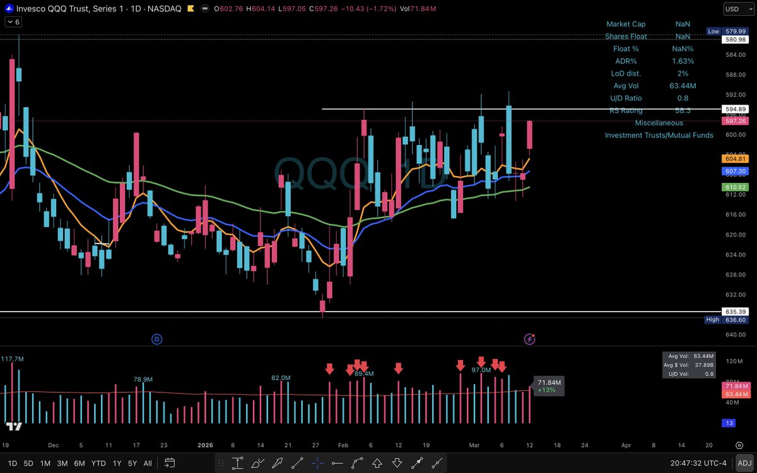The width and height of the screenshot is (757, 473).
Task: Select the 5D time range
Action: tap(29, 463)
